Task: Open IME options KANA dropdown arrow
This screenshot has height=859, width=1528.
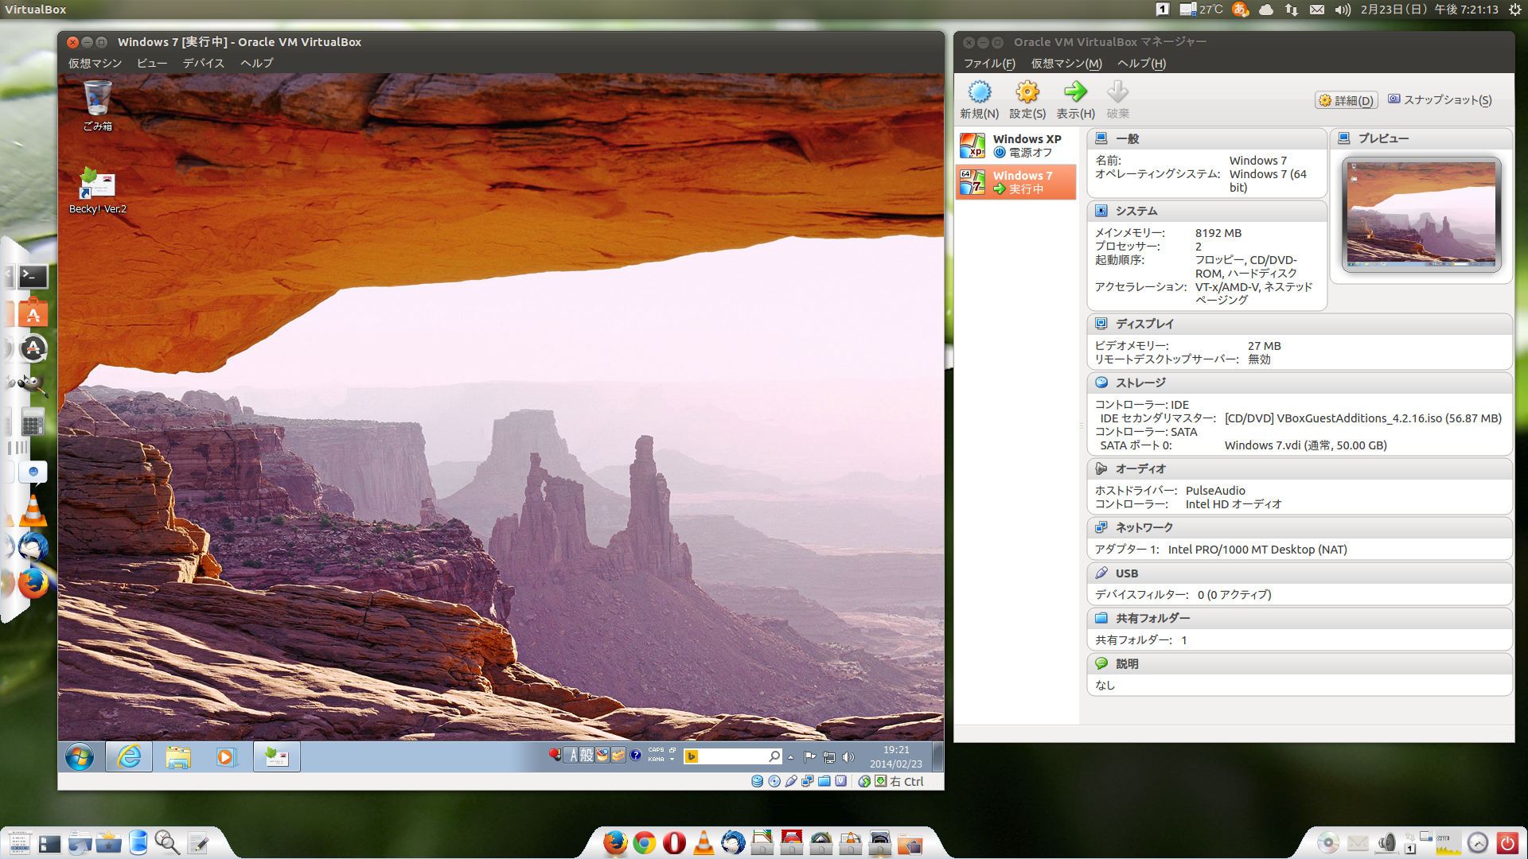Action: point(672,760)
